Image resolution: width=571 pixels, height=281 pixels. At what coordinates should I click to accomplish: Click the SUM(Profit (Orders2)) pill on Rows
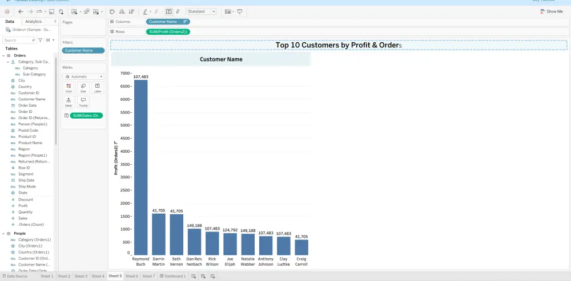click(x=168, y=31)
